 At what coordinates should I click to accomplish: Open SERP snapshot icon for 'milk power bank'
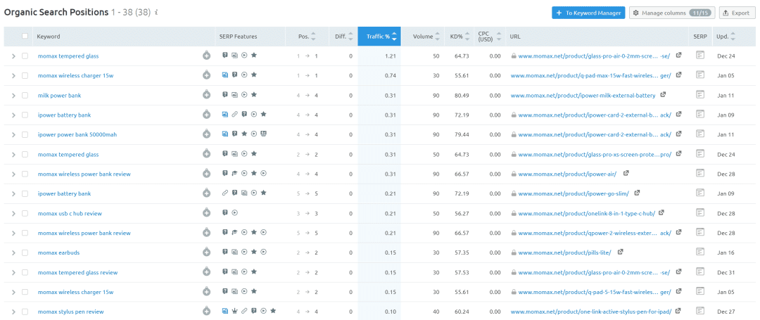click(699, 94)
